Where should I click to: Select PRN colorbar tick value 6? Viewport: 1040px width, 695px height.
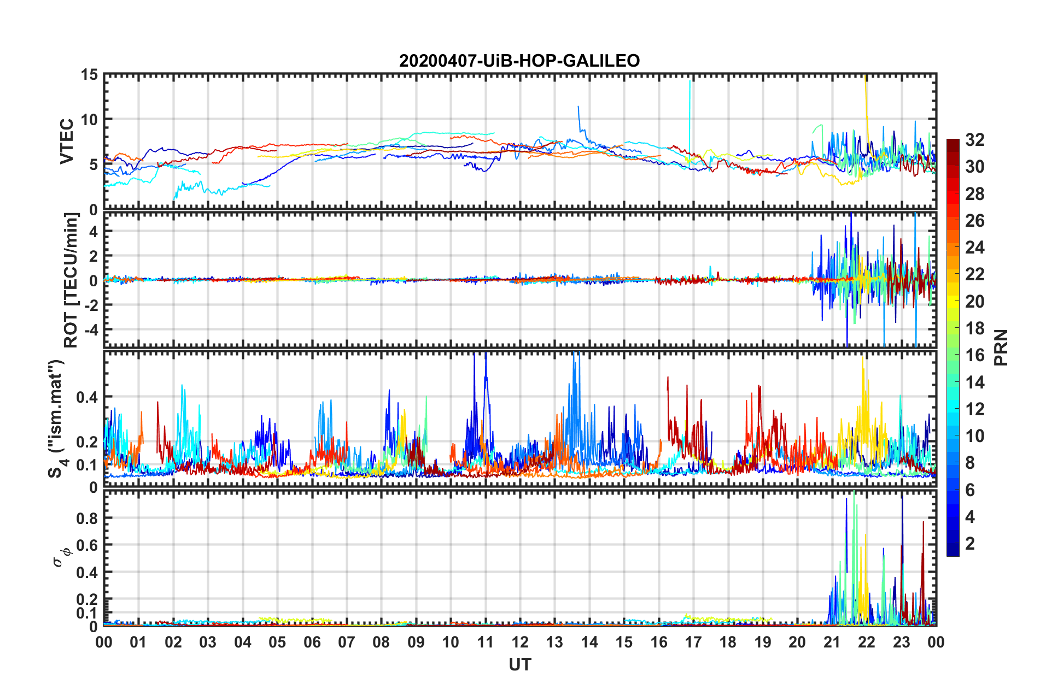coord(970,490)
